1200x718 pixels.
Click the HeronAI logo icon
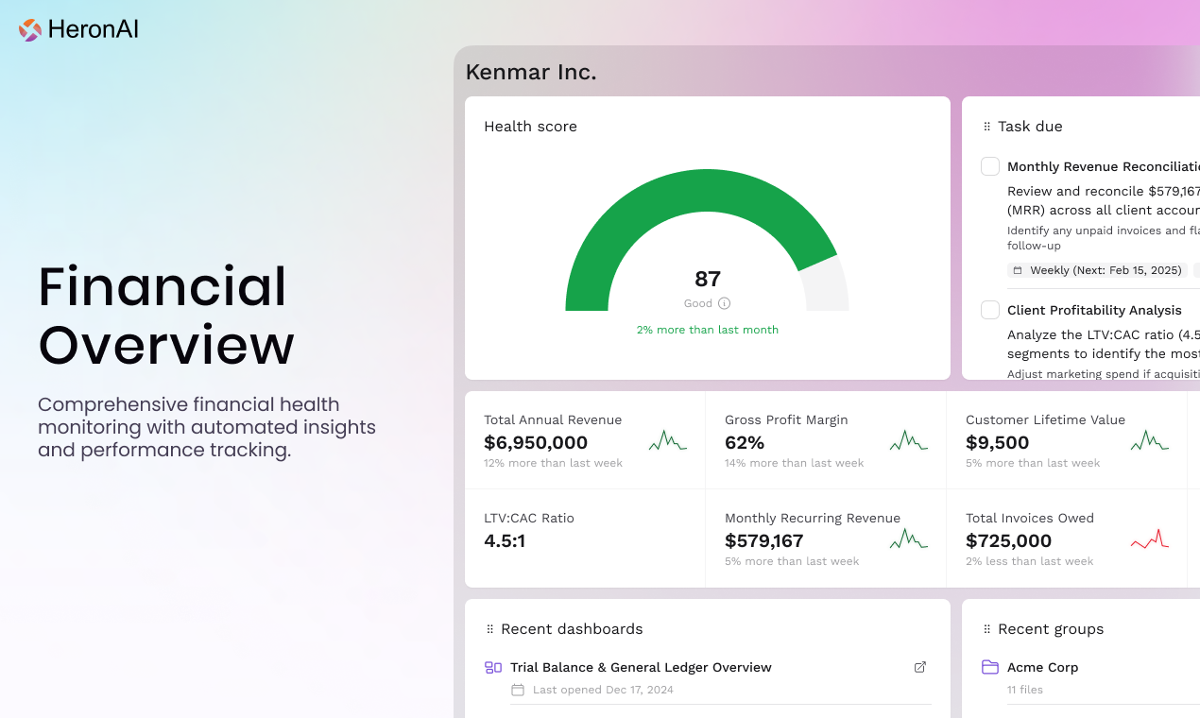[x=30, y=30]
